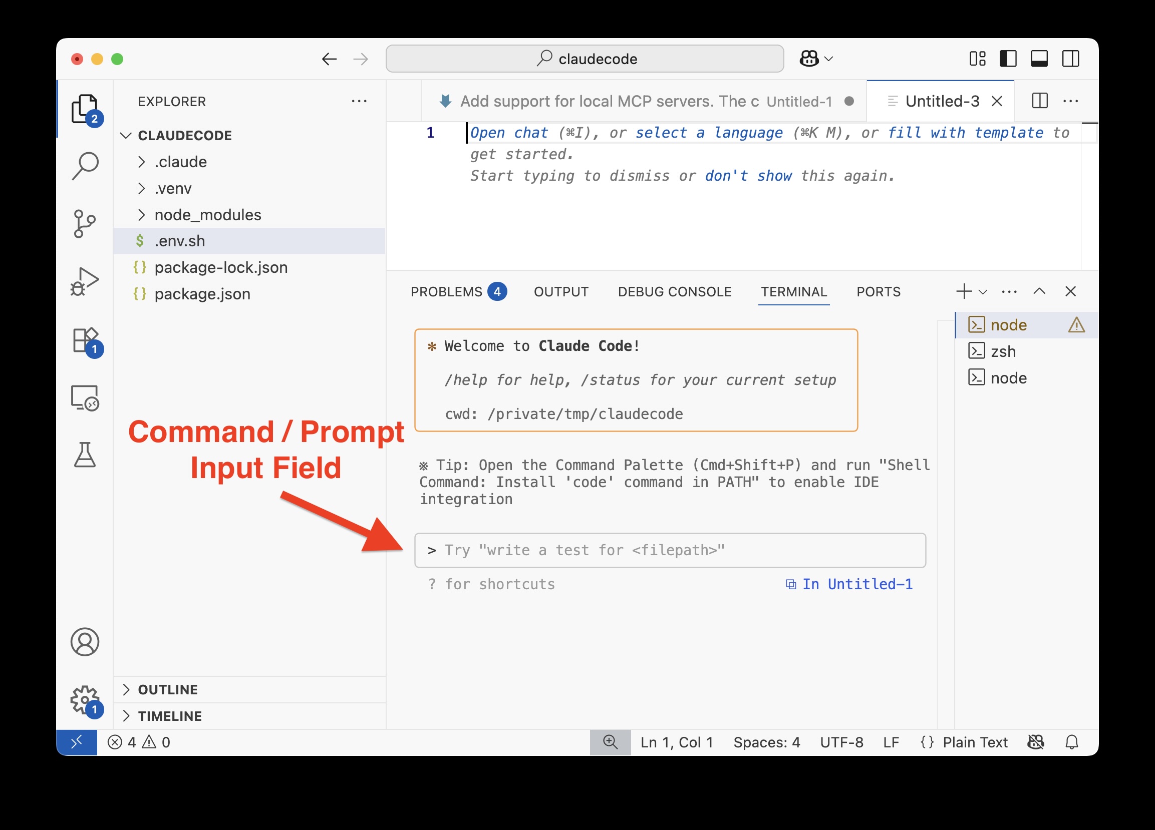Switch to the PROBLEMS tab
Screen dimensions: 1155x830
[x=458, y=291]
